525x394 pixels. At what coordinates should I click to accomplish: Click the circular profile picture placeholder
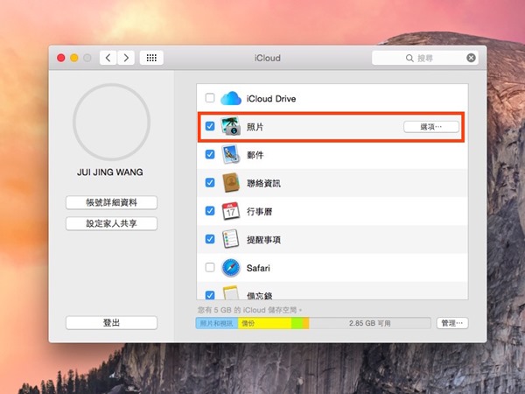(111, 122)
